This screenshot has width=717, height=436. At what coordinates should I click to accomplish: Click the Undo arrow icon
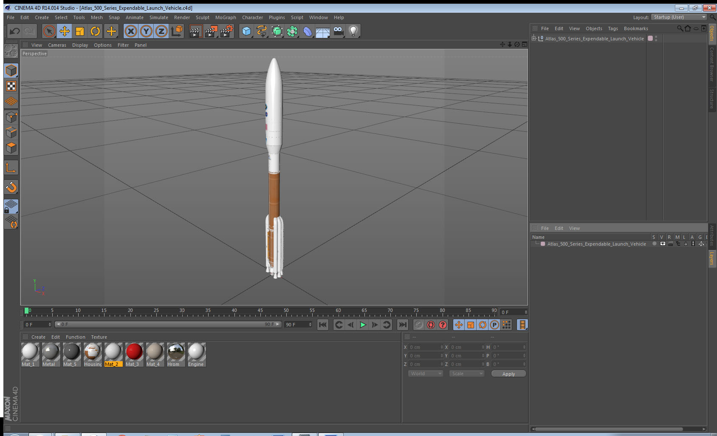pyautogui.click(x=15, y=31)
